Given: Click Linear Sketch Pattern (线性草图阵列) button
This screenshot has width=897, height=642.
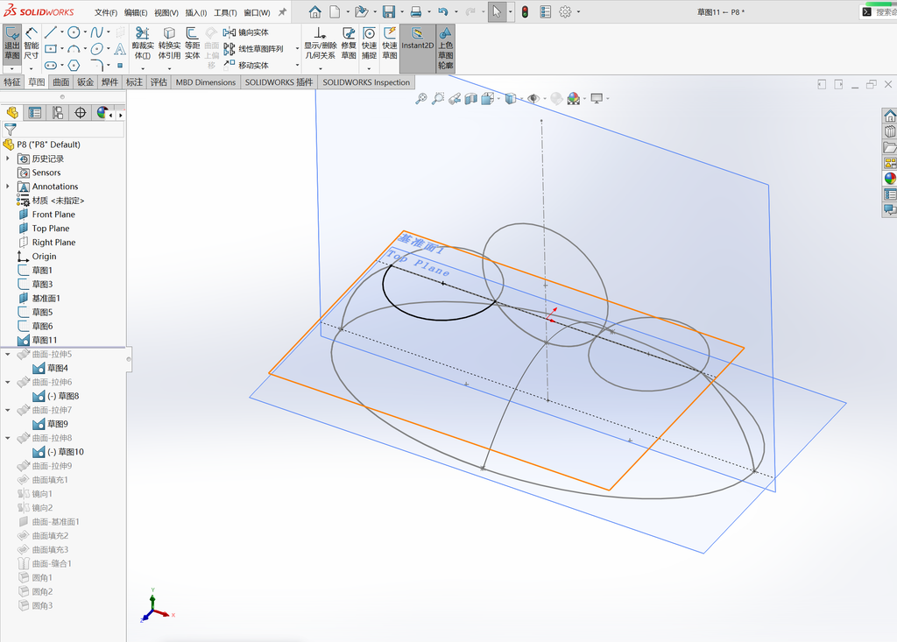Looking at the screenshot, I should (x=253, y=49).
